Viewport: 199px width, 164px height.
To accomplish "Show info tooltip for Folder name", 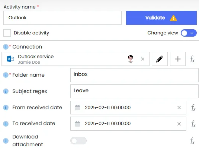I will (x=6, y=75).
